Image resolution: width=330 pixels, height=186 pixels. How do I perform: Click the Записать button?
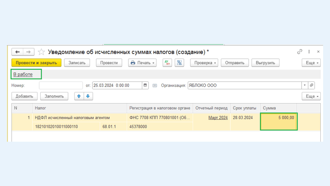pos(77,63)
